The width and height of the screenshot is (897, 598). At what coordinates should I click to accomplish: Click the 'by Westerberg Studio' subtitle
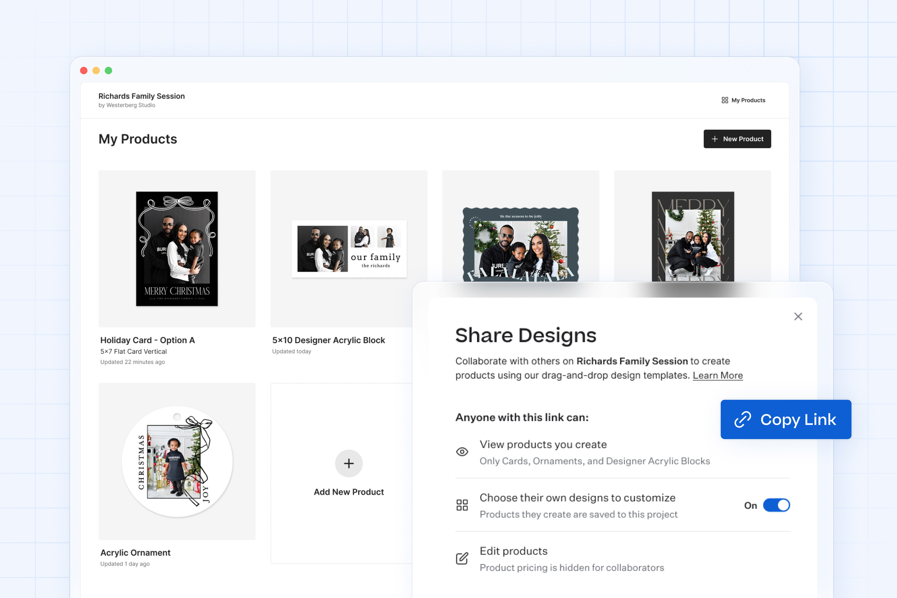point(127,105)
